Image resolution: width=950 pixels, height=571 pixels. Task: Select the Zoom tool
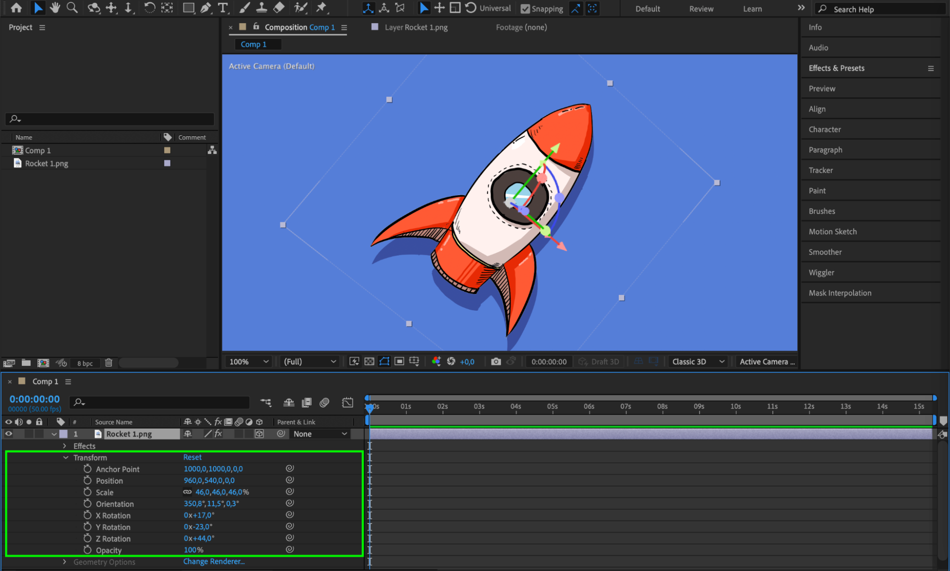[72, 8]
